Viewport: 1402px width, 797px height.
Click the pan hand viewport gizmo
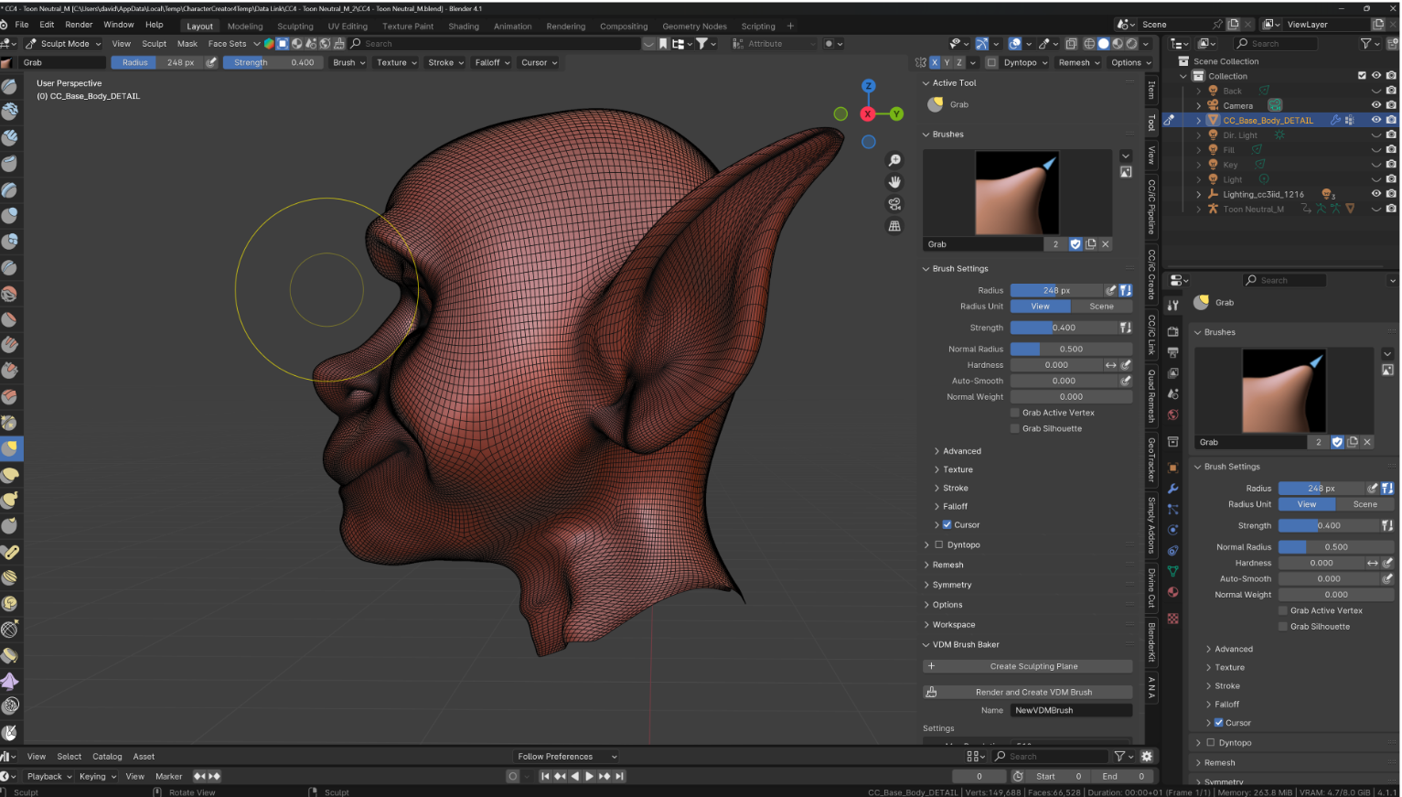click(x=894, y=182)
